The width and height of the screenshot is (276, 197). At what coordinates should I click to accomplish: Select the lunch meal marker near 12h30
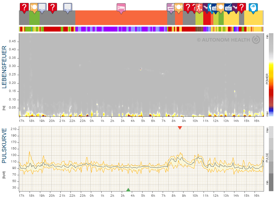(220, 8)
